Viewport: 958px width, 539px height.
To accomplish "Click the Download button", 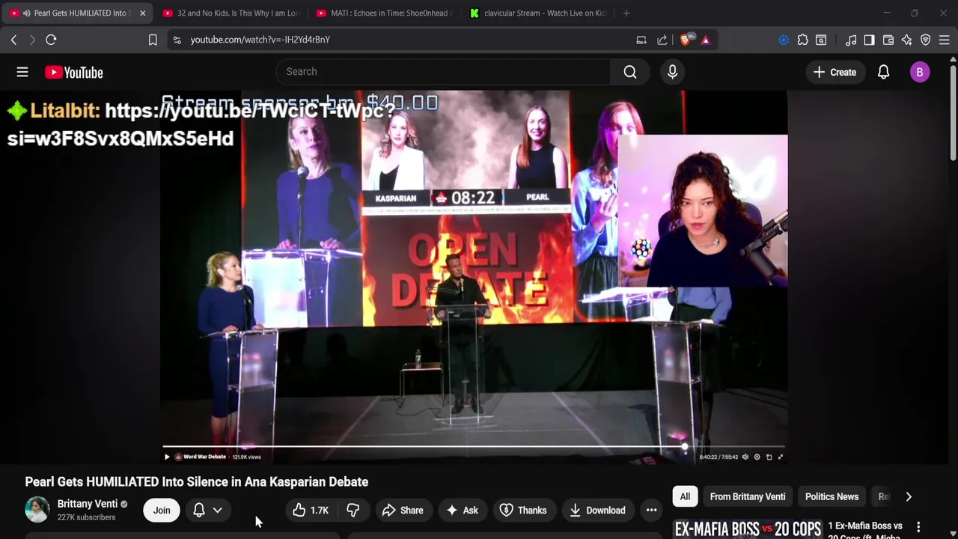I will click(x=597, y=511).
